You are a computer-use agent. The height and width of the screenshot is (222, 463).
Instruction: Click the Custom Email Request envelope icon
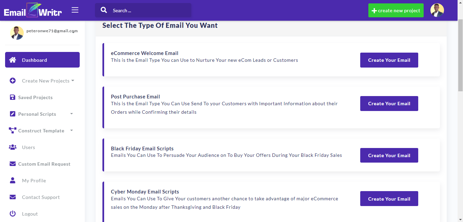point(13,164)
